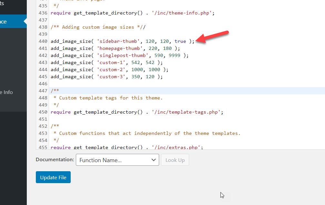Click the Adding custom image sizes comment
The height and width of the screenshot is (205, 325).
pos(98,27)
